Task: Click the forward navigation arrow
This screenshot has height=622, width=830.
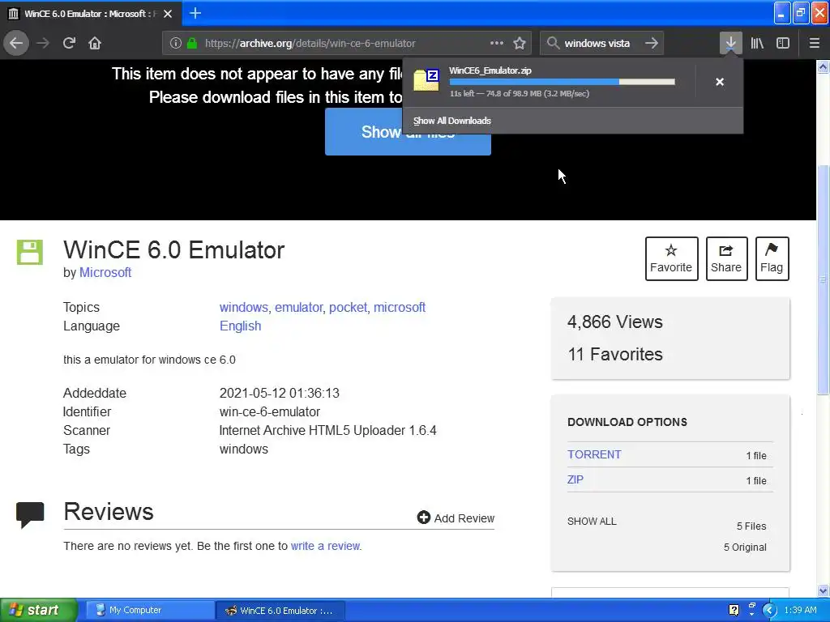Action: [x=43, y=43]
